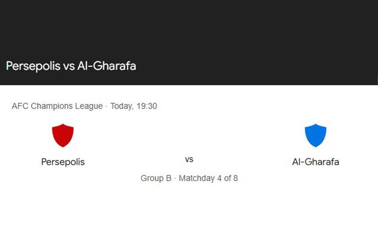Click the blue Al-Gharafa shield crest
Image resolution: width=378 pixels, height=243 pixels.
click(315, 135)
